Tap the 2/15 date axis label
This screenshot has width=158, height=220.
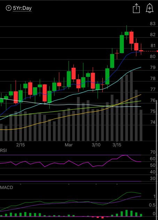click(x=21, y=145)
